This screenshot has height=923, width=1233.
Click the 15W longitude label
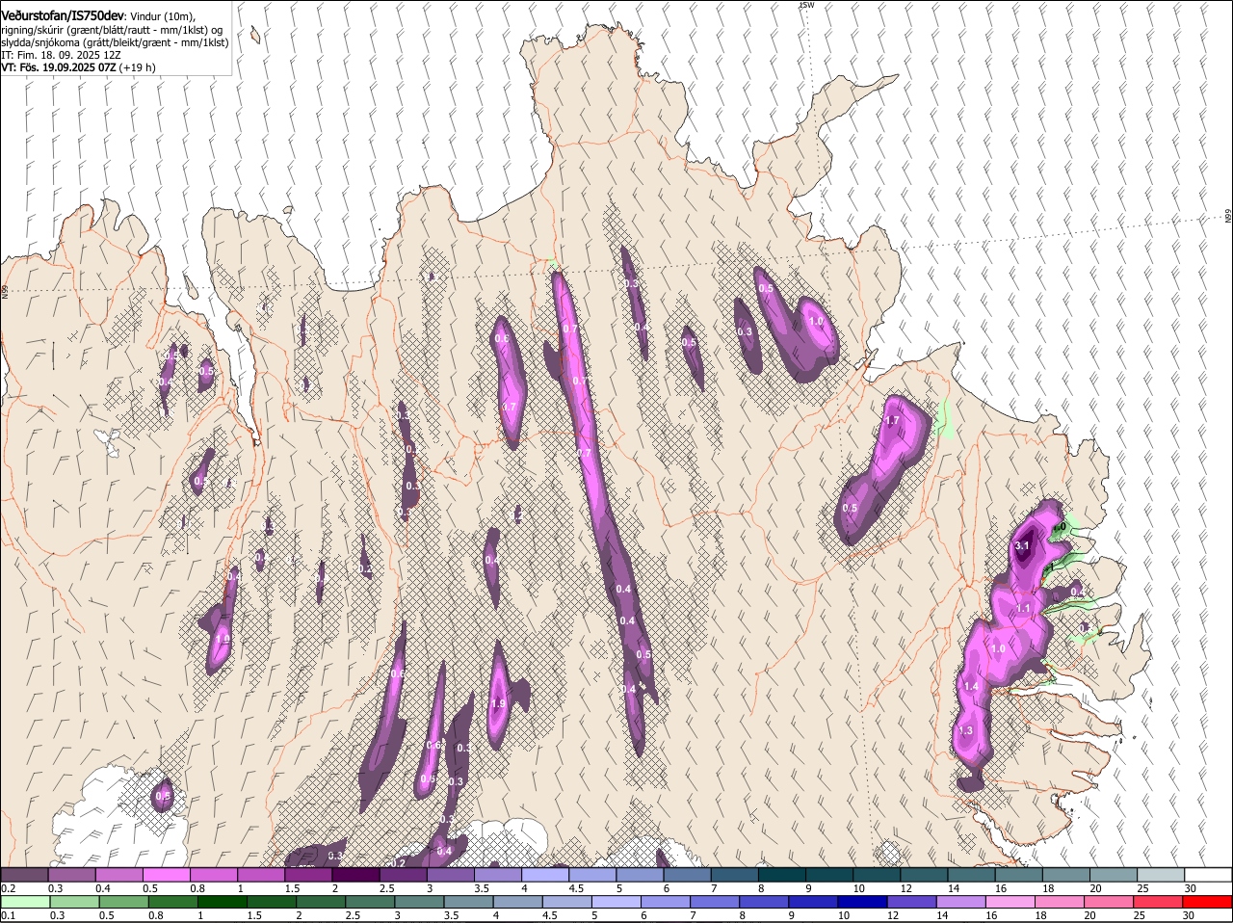(x=806, y=5)
